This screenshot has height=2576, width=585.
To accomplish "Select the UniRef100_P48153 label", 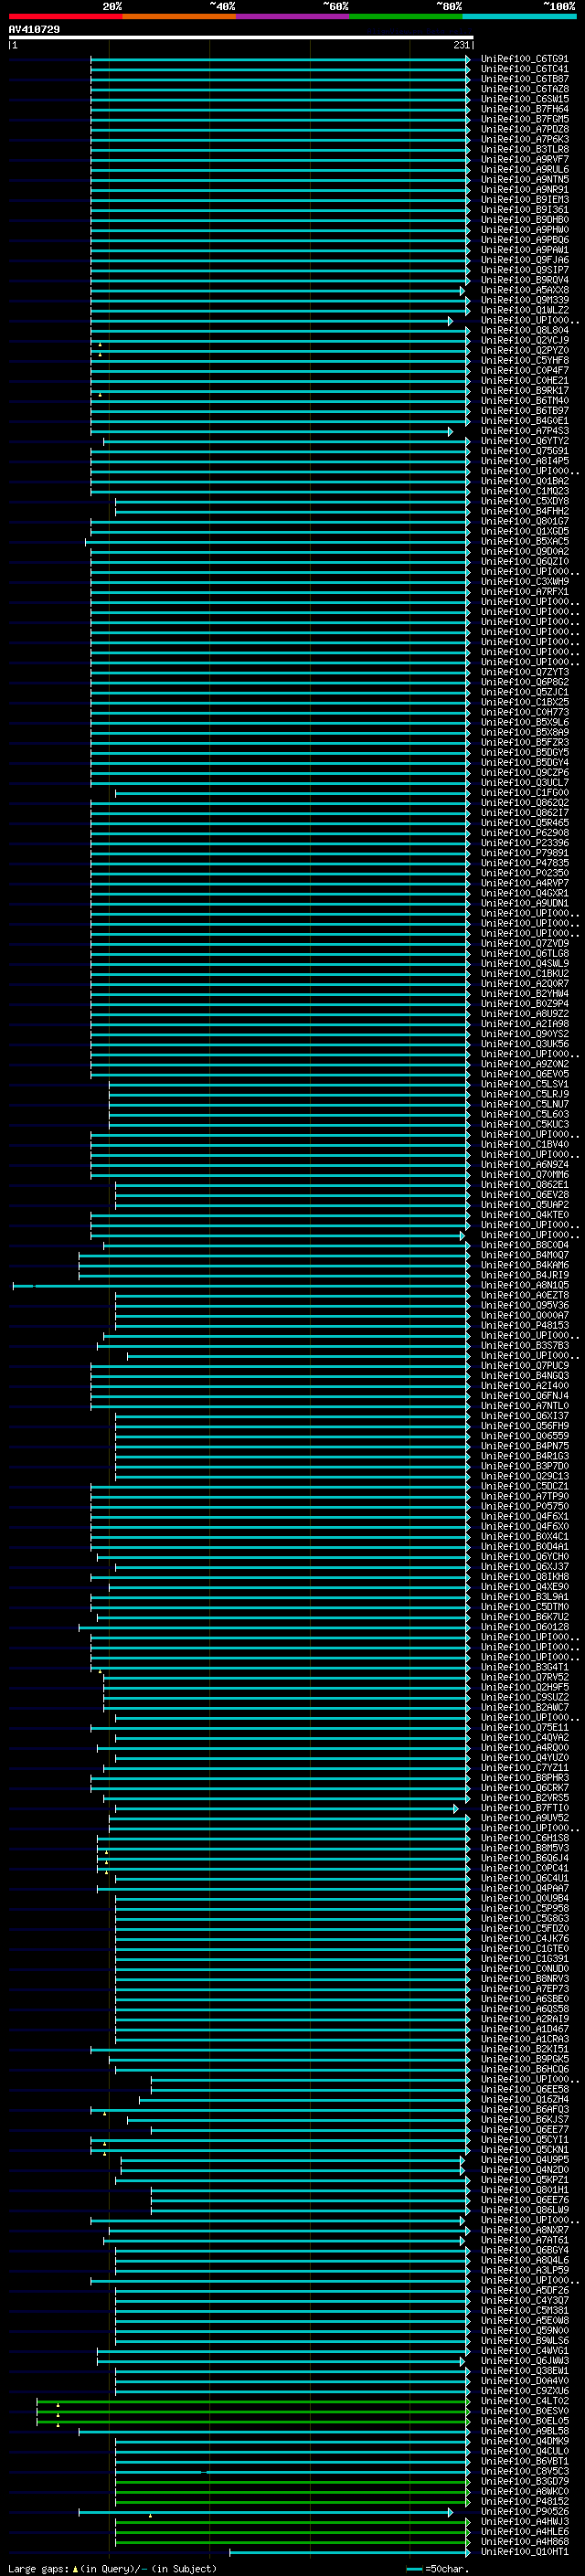I will coord(525,1325).
